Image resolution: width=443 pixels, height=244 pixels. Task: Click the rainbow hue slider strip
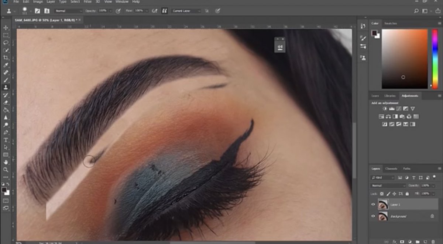click(x=435, y=58)
